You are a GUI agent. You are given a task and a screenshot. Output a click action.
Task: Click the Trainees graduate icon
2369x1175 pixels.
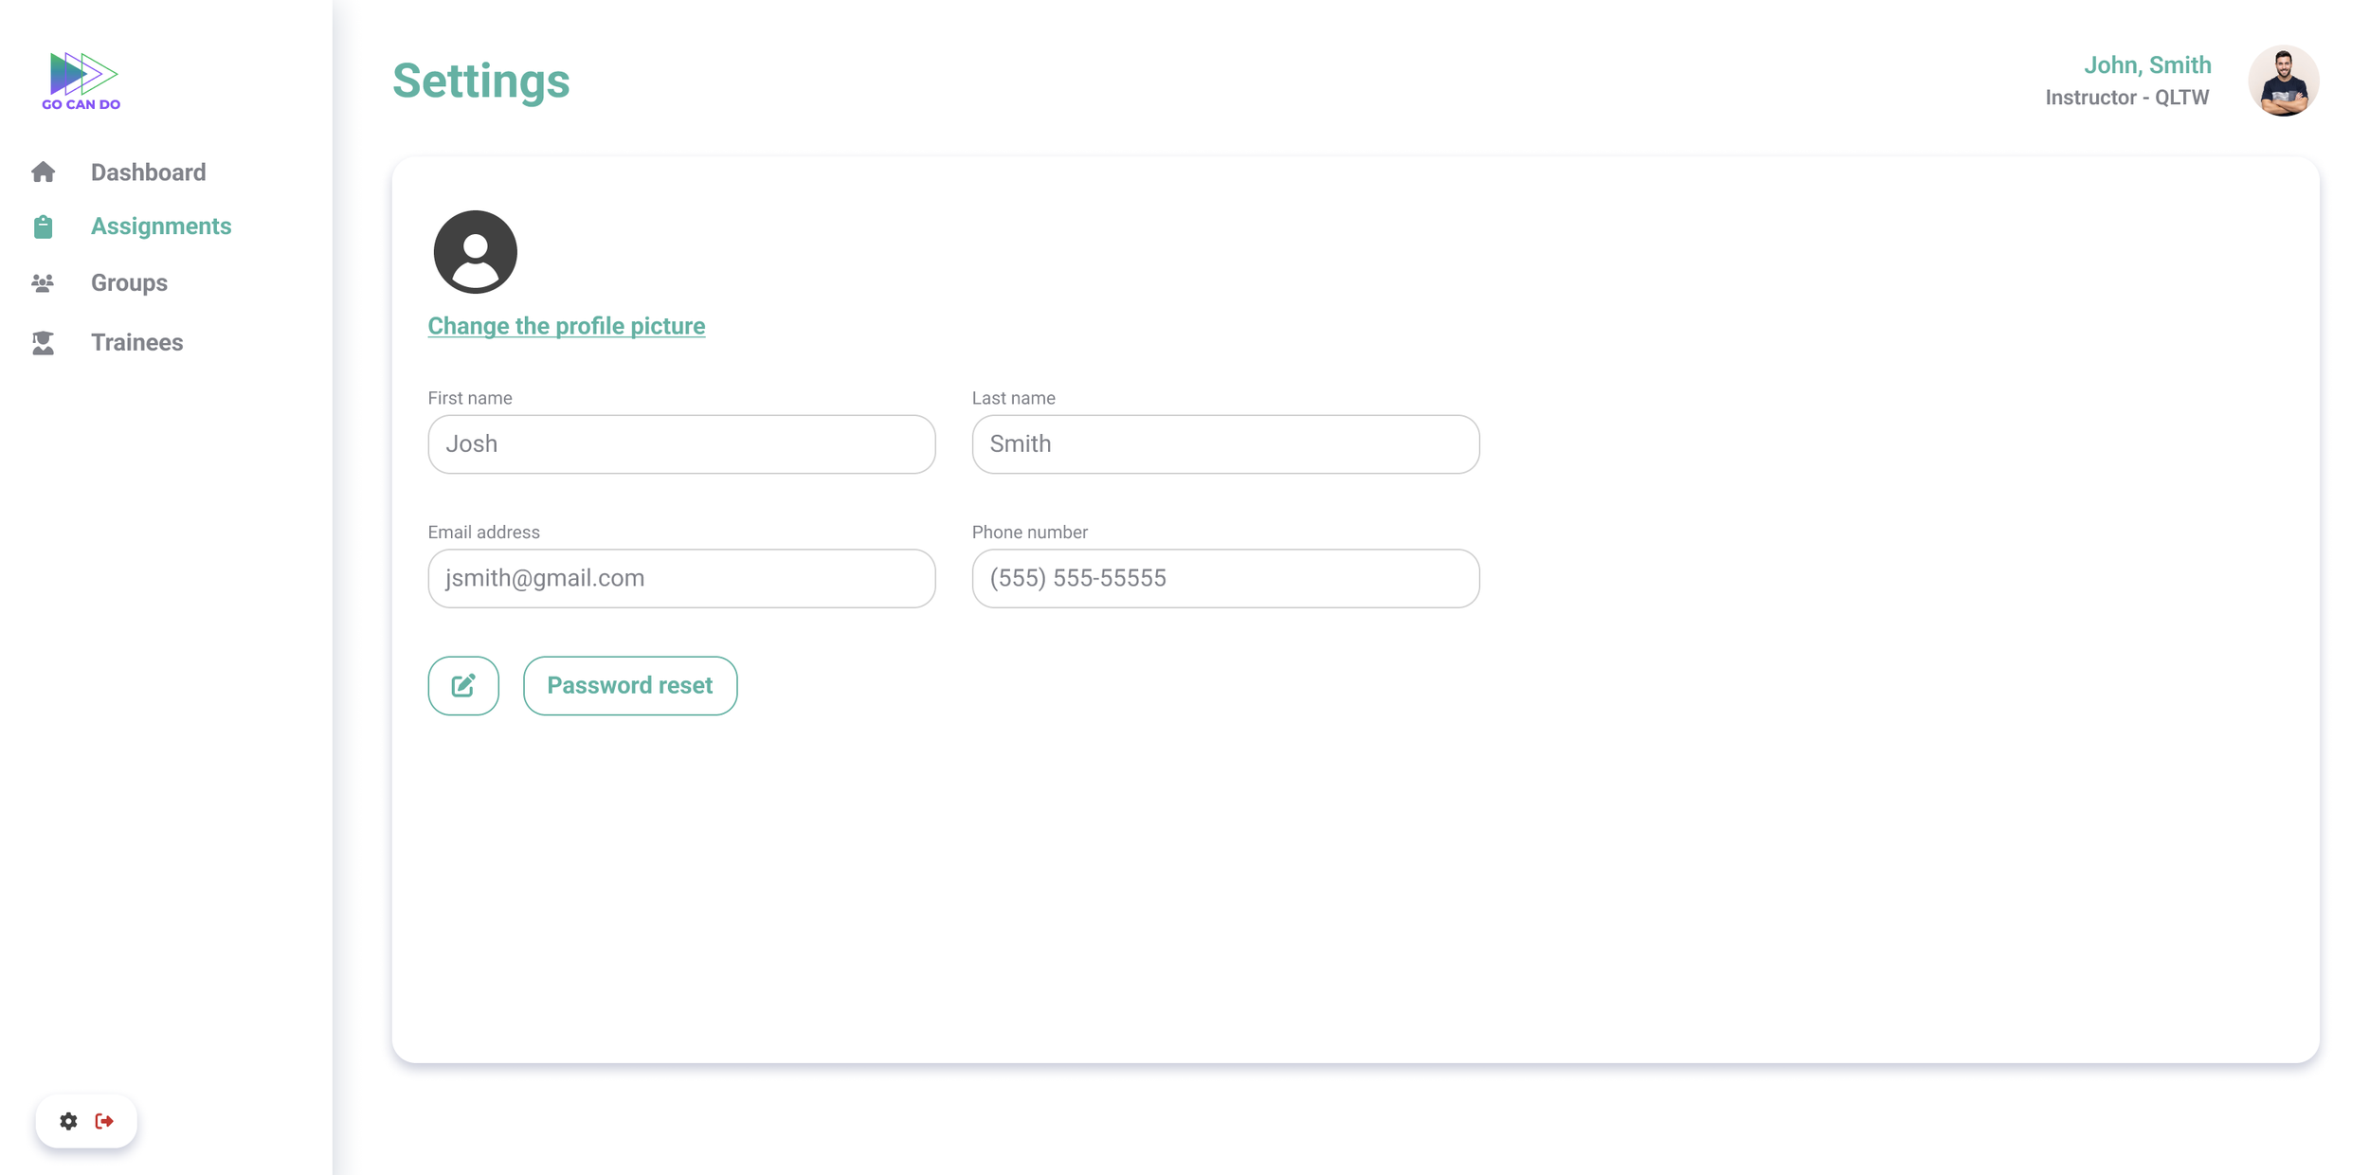pos(43,343)
